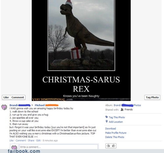
Task: Click the small avatar beside comment box
Action: coord(14,147)
